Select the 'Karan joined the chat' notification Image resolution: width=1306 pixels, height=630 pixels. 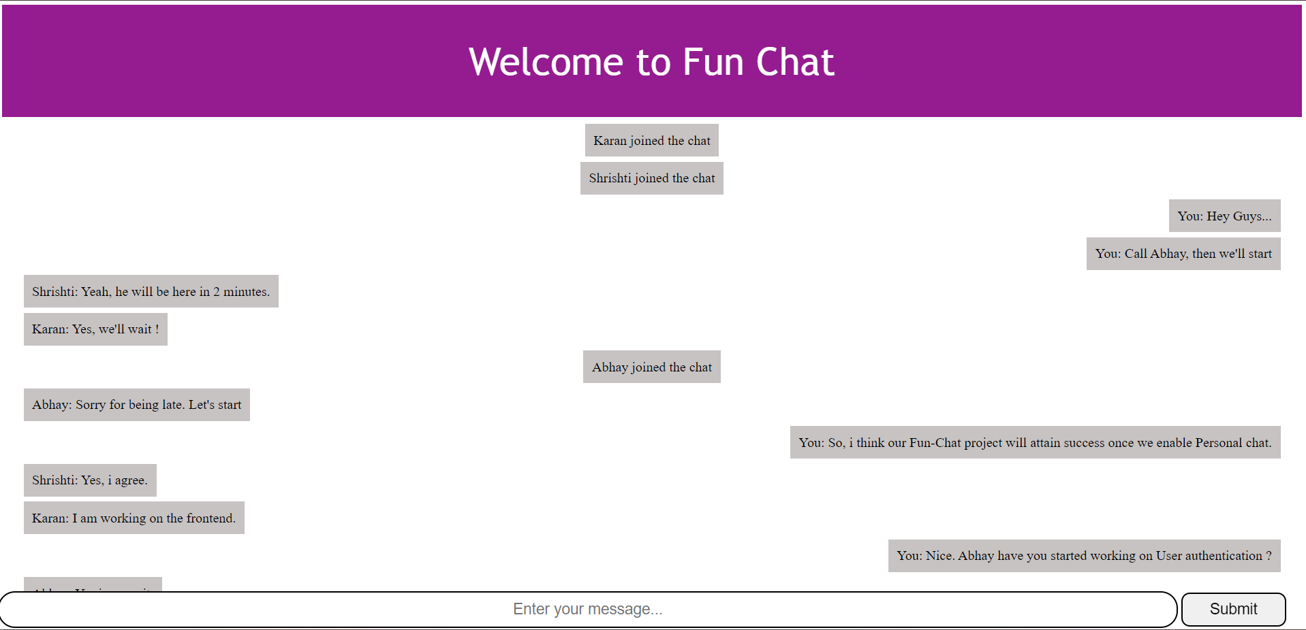coord(651,140)
